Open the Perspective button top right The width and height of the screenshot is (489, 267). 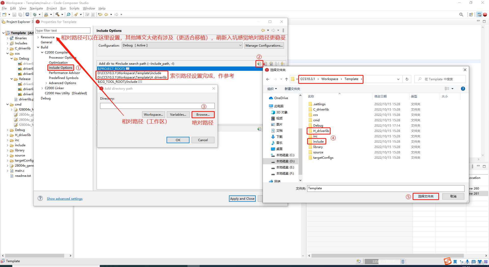471,15
